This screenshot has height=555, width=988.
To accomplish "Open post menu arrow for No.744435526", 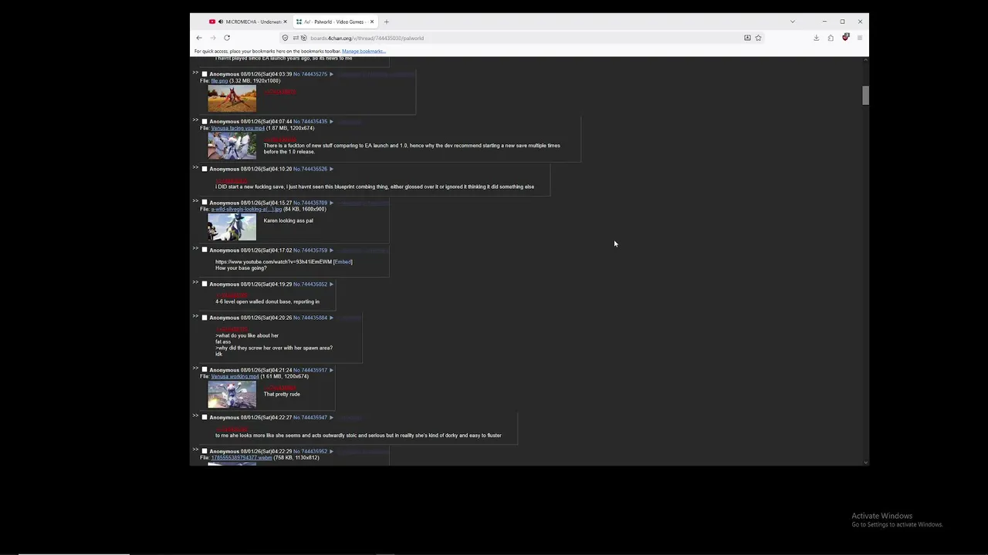I will point(332,169).
